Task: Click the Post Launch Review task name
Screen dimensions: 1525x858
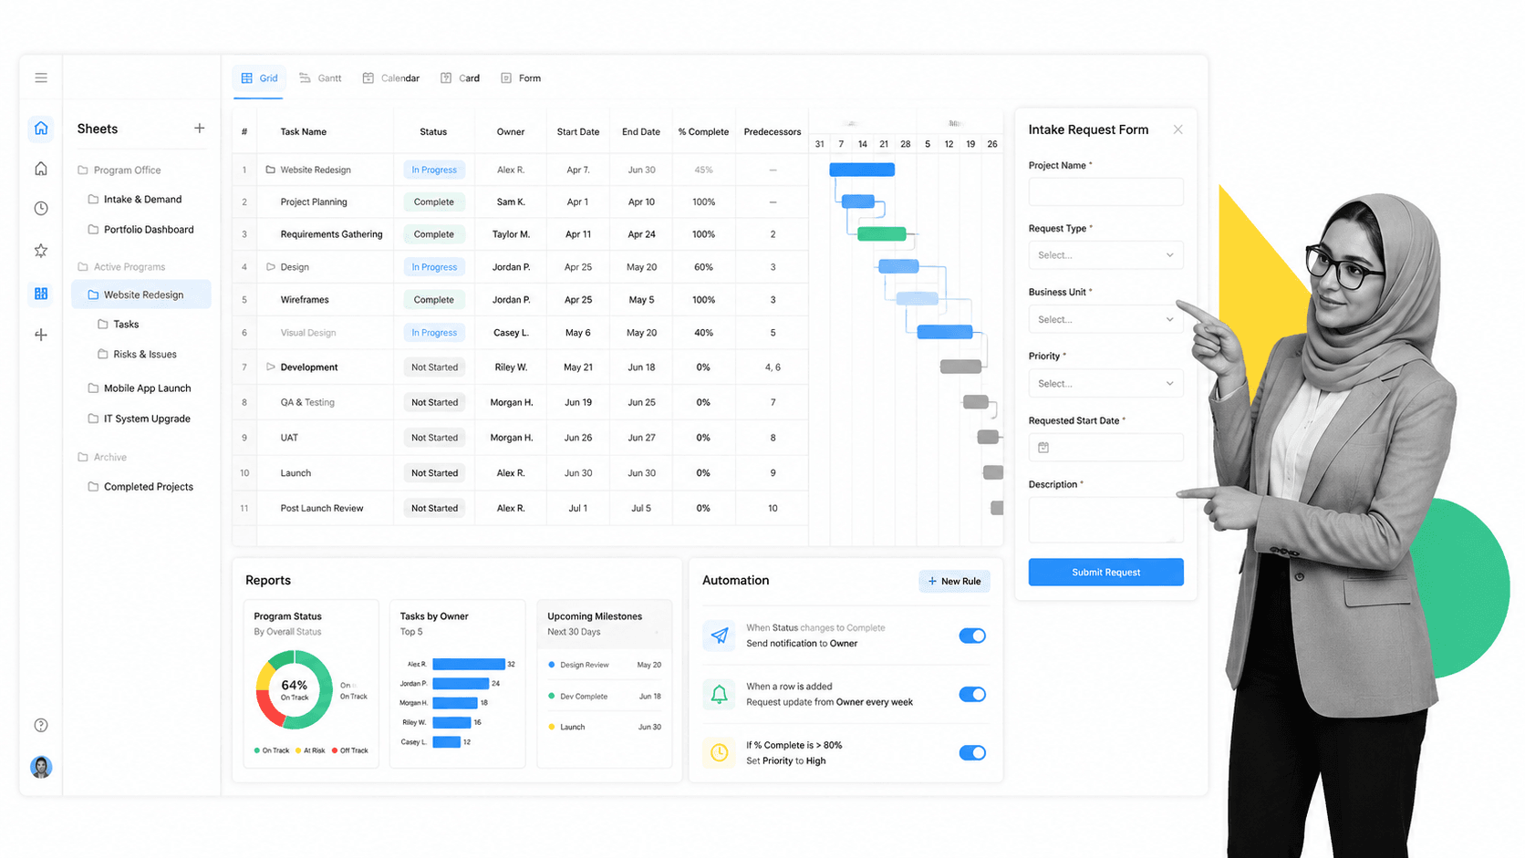Action: pyautogui.click(x=321, y=508)
